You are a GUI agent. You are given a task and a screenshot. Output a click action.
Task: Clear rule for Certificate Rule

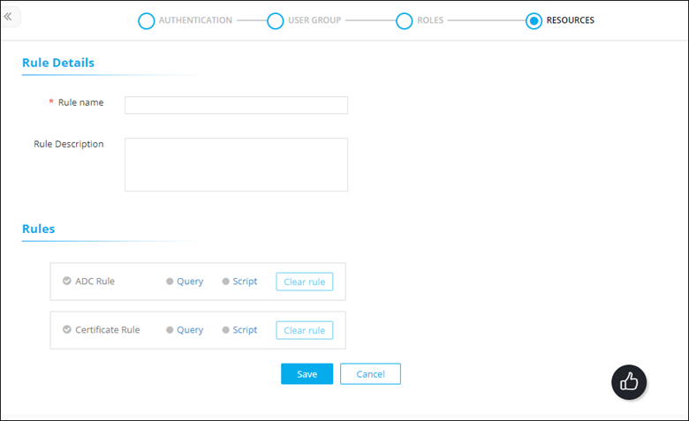tap(305, 330)
